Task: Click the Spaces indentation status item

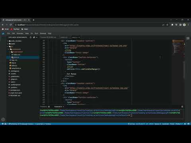Action: 158,124
